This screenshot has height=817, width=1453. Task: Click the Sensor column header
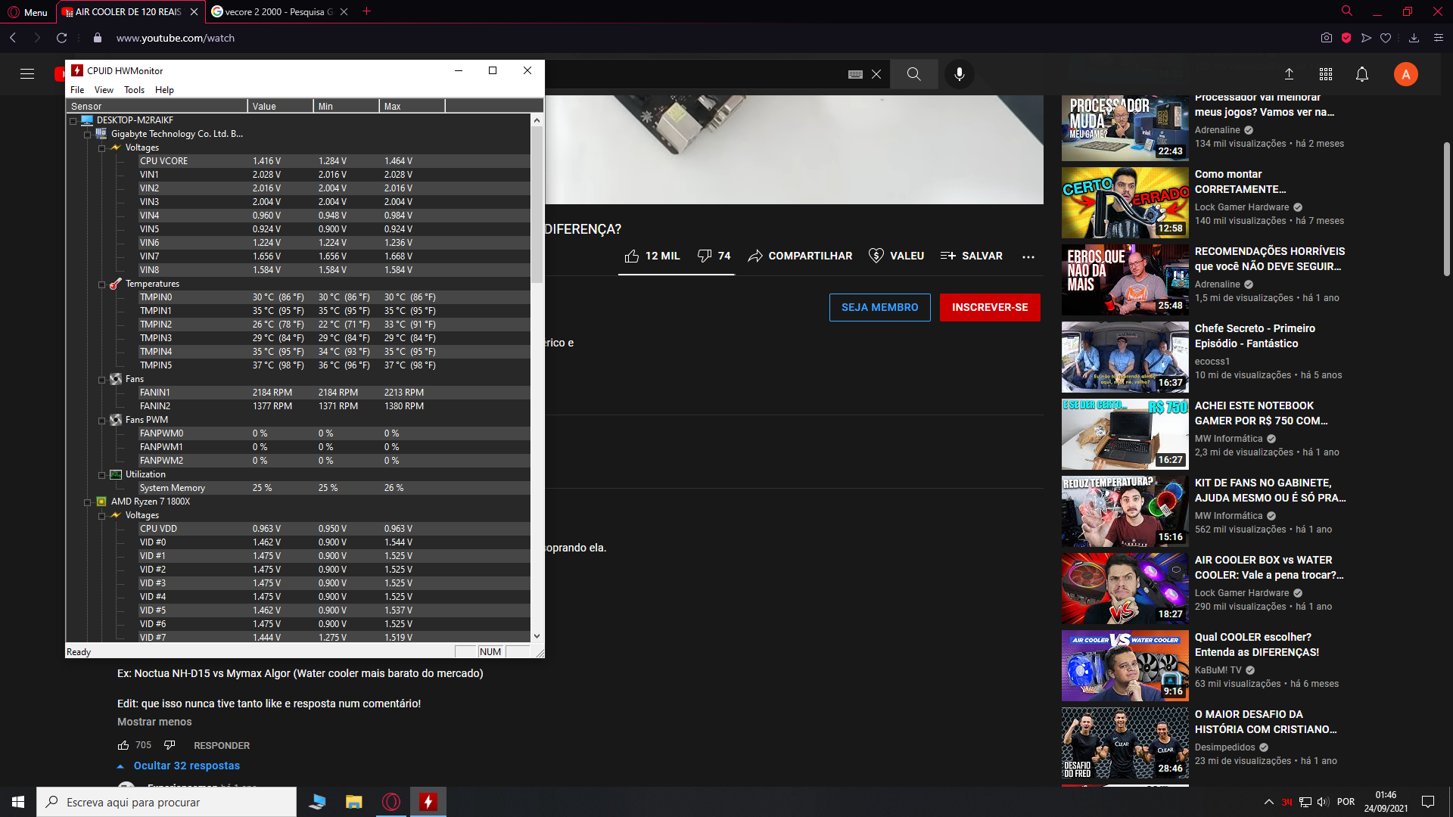tap(157, 107)
